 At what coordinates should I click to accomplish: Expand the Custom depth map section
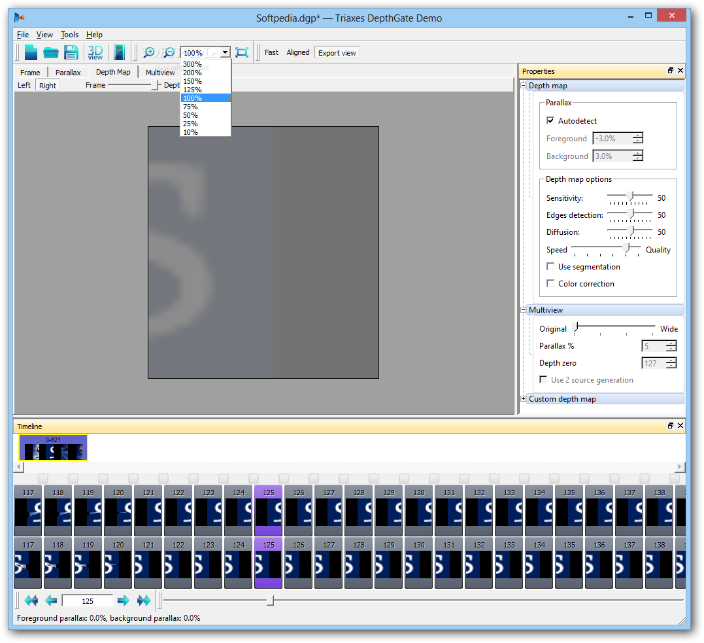[523, 398]
